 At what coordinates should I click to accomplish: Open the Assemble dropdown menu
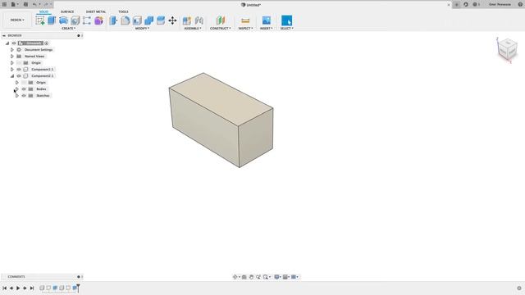[x=193, y=29]
